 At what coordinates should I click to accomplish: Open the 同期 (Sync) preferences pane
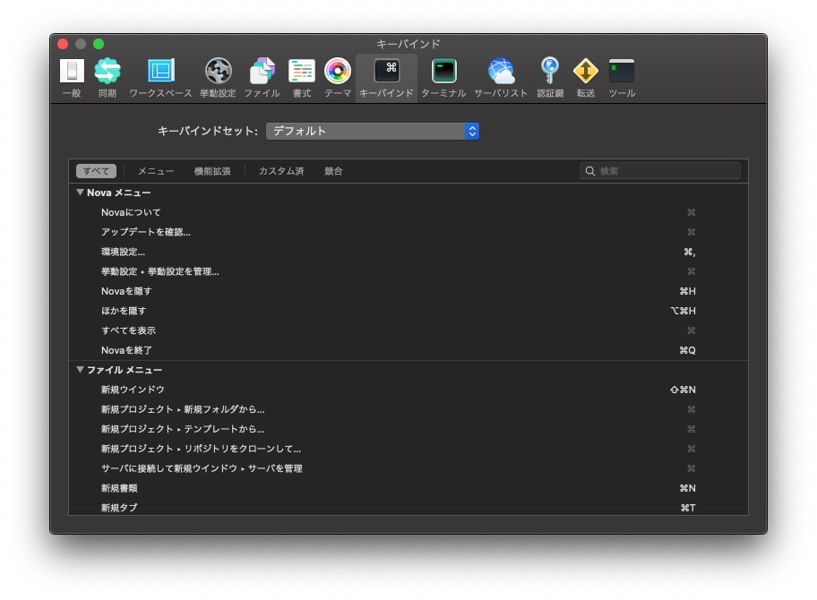tap(107, 78)
